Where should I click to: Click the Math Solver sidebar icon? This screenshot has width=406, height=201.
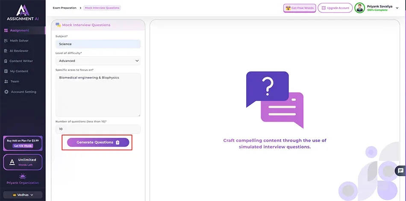tap(6, 41)
